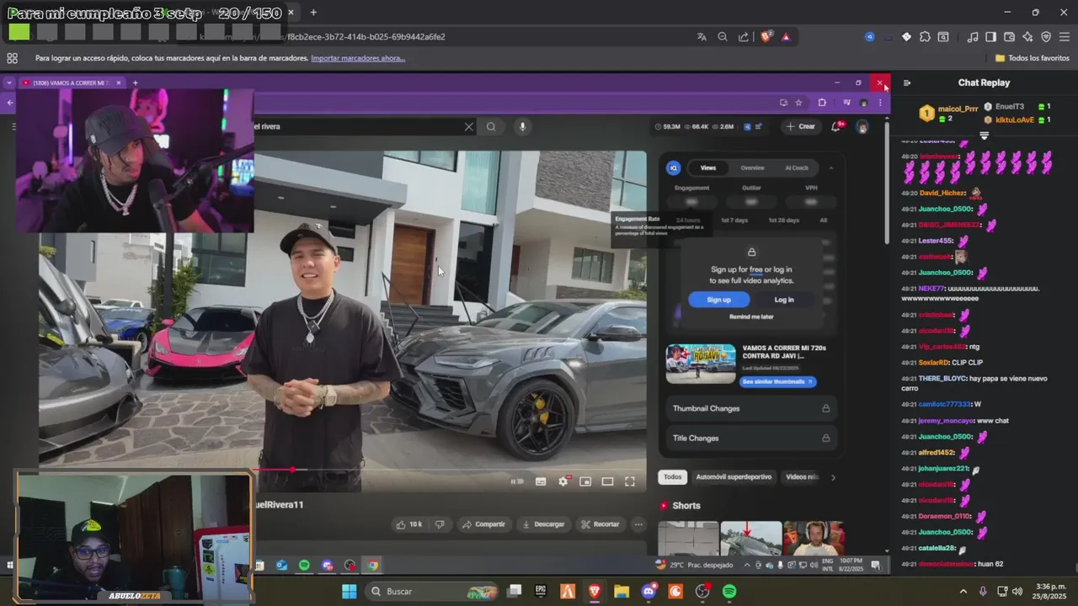The image size is (1078, 606).
Task: Open the Todos los favoritos folder
Action: (1033, 58)
